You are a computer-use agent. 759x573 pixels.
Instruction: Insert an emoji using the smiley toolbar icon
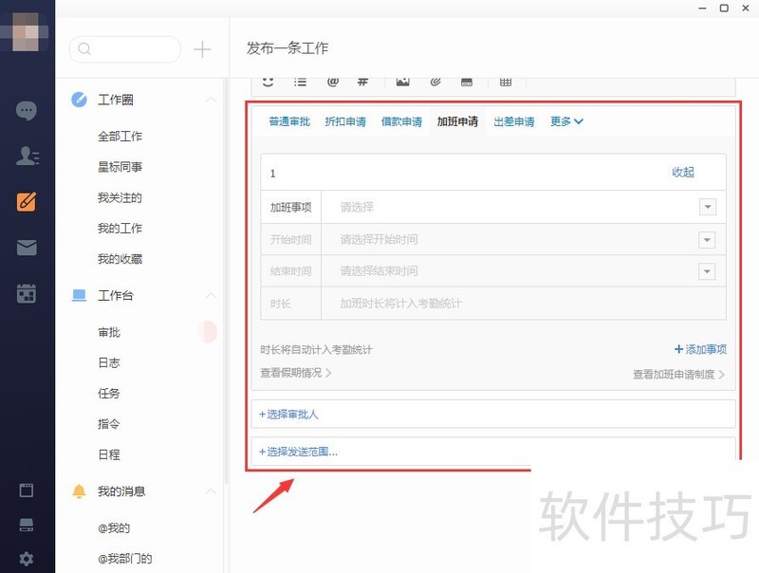[267, 82]
